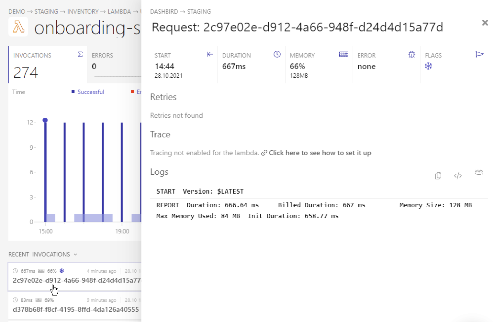Copy logs with the clipboard icon
The image size is (495, 322).
point(438,176)
